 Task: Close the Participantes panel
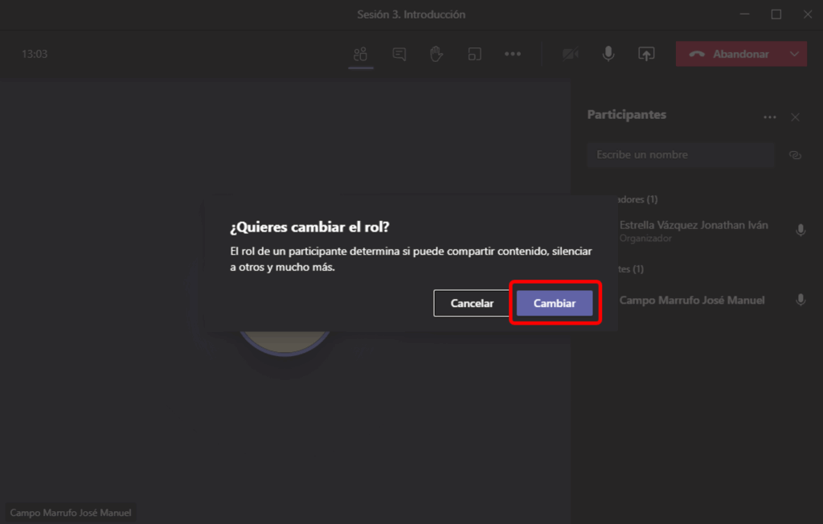point(795,117)
